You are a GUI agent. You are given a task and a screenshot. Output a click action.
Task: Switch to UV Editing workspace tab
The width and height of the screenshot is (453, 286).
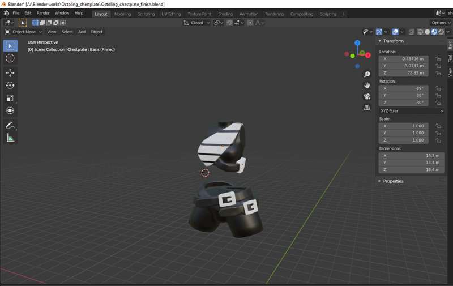click(x=171, y=14)
